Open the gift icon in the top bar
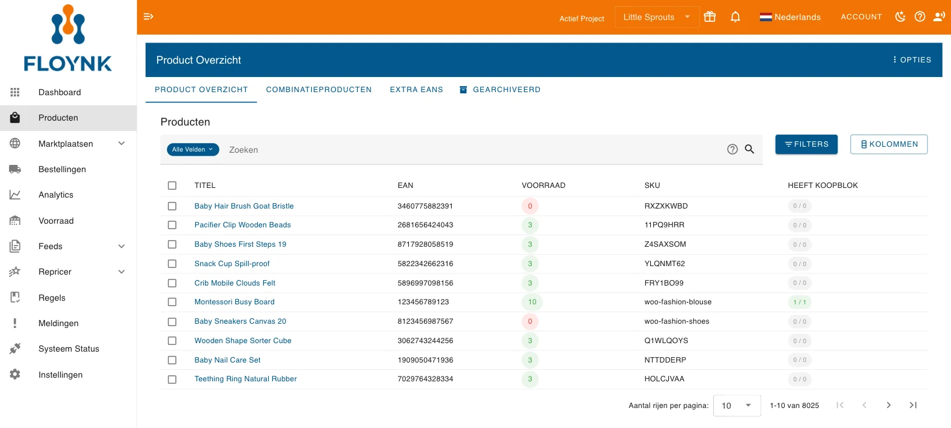The image size is (951, 428). point(710,17)
